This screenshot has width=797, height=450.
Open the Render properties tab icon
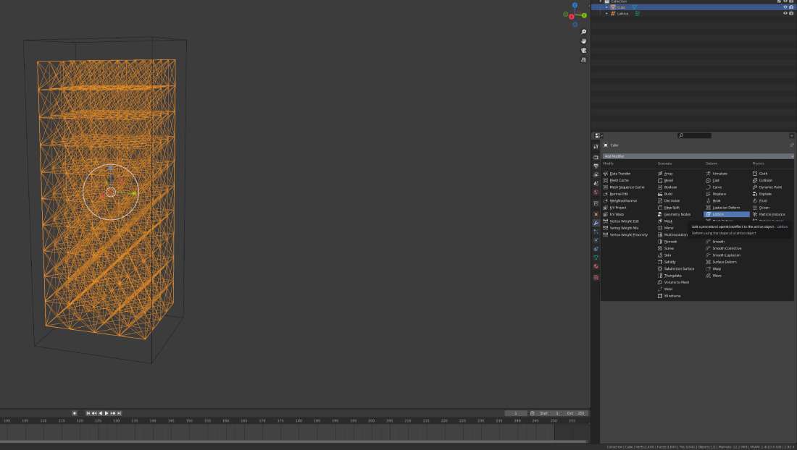point(596,157)
